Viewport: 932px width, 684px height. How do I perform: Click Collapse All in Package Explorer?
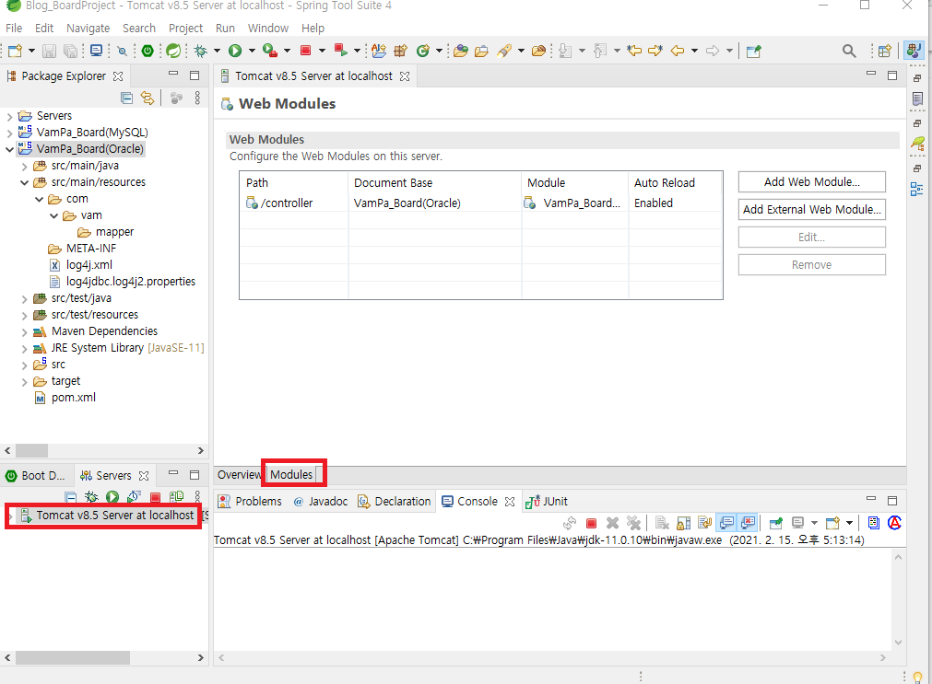tap(126, 98)
